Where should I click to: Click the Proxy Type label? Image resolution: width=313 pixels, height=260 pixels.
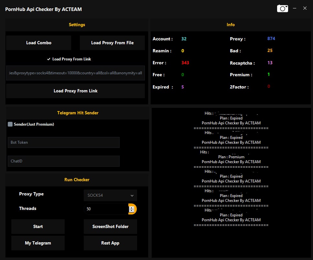pos(31,194)
